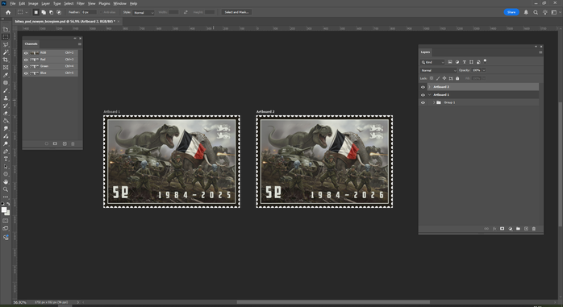
Task: Choose Subtract from selection mode
Action: pos(51,12)
